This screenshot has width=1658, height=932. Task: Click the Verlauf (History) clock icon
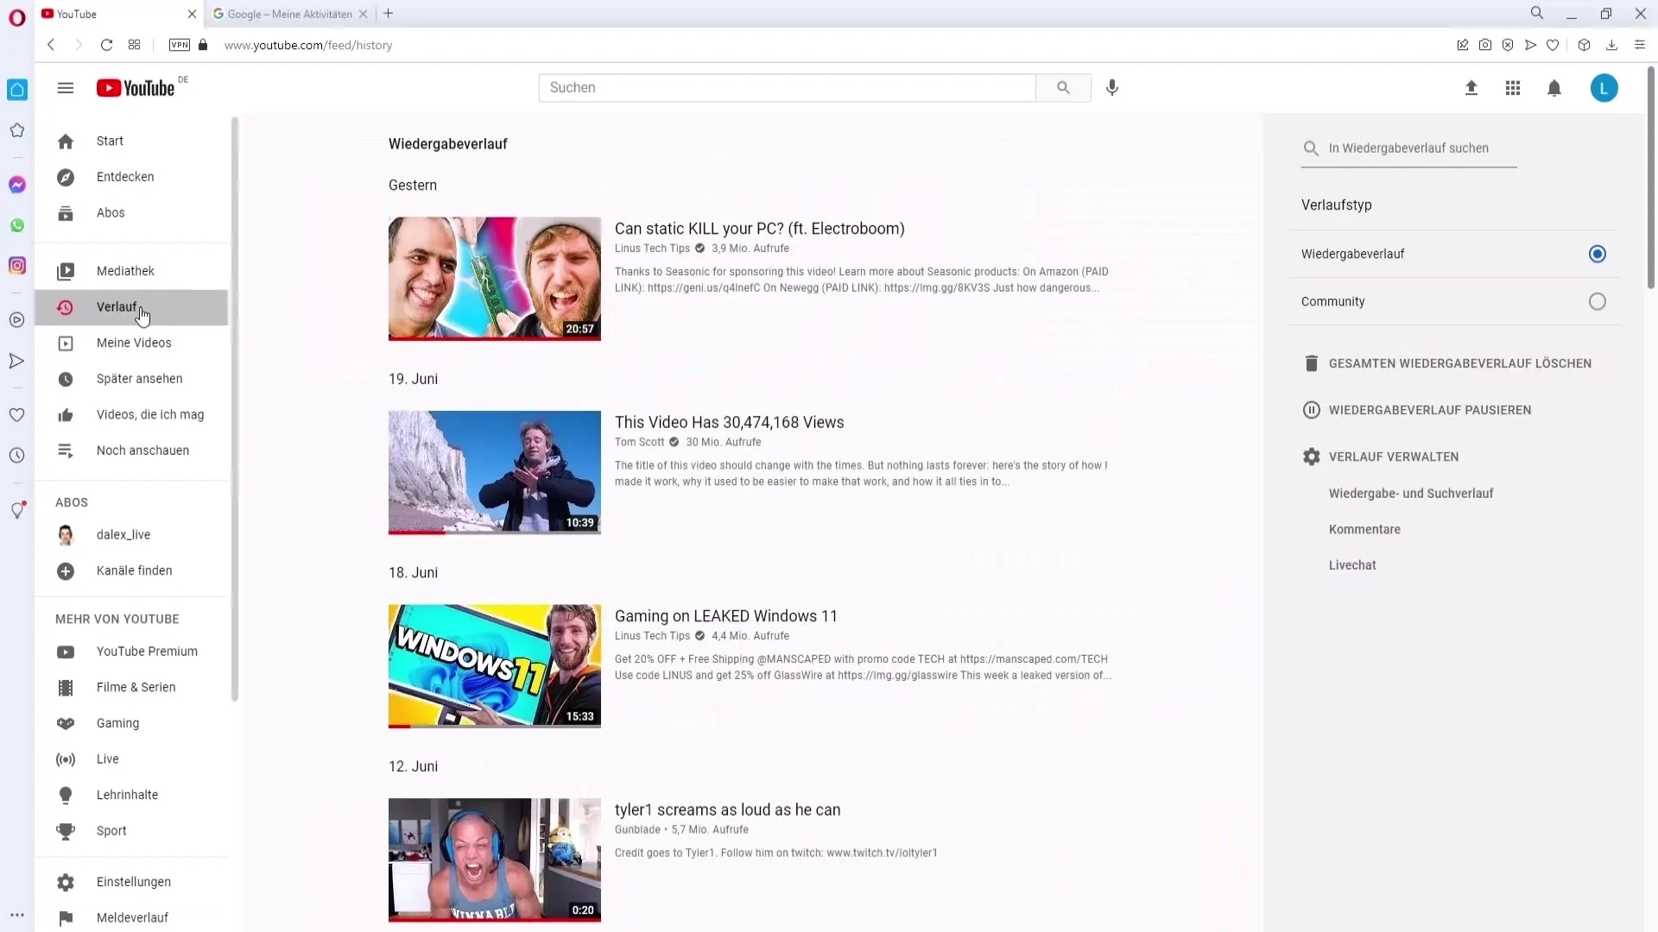click(x=65, y=306)
